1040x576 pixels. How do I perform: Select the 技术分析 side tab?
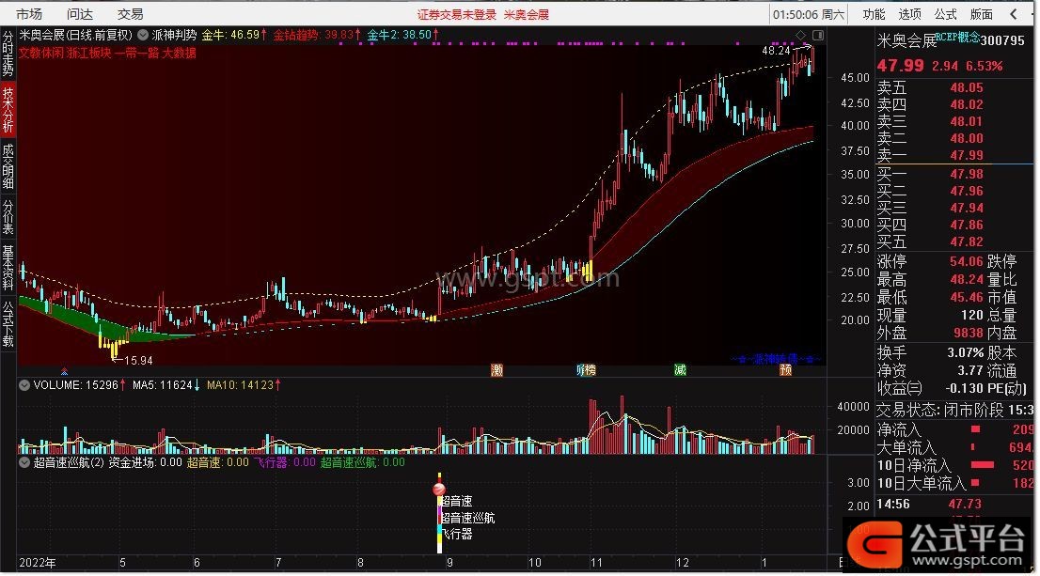8,109
